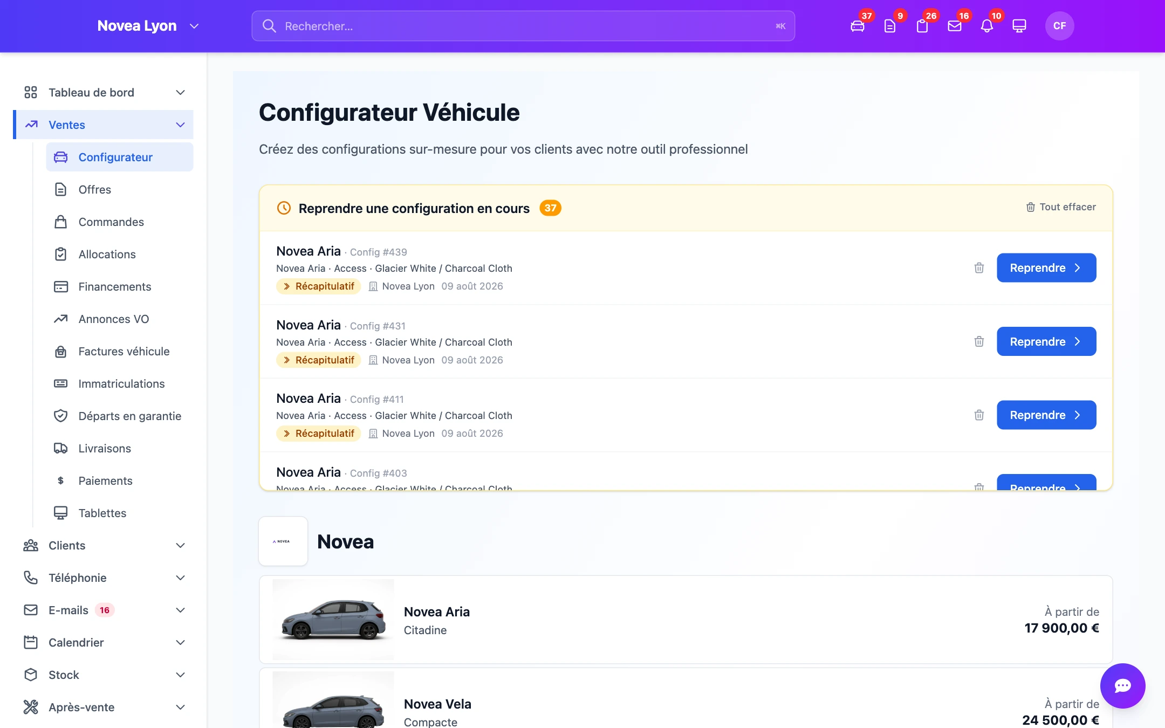
Task: Open the mail icon with badge 16
Action: pyautogui.click(x=955, y=26)
